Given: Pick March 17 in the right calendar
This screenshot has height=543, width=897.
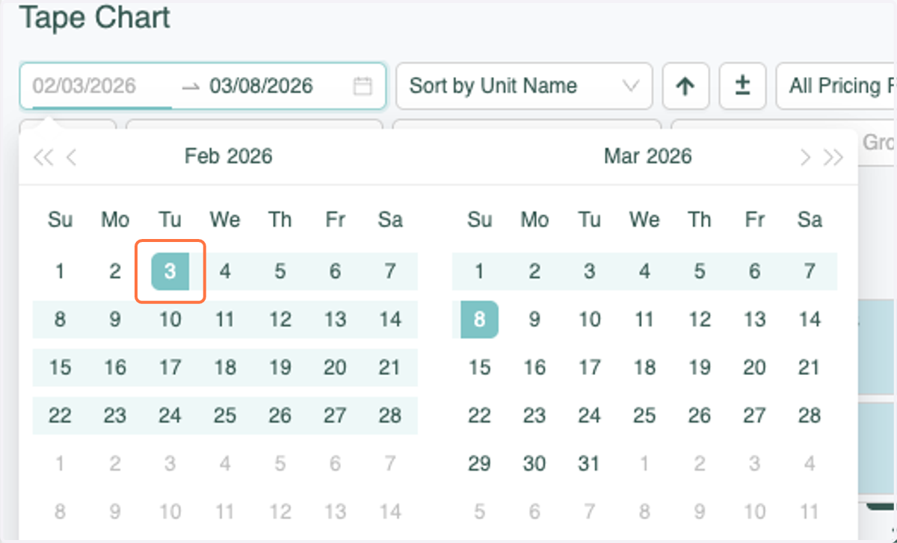Looking at the screenshot, I should click(590, 367).
